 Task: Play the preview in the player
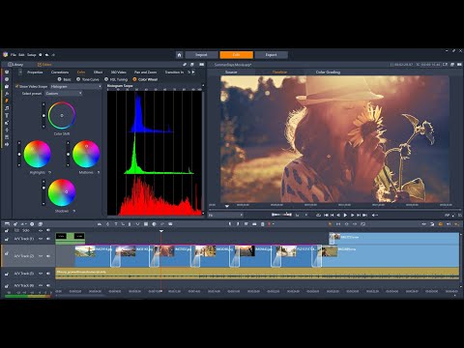click(x=345, y=215)
